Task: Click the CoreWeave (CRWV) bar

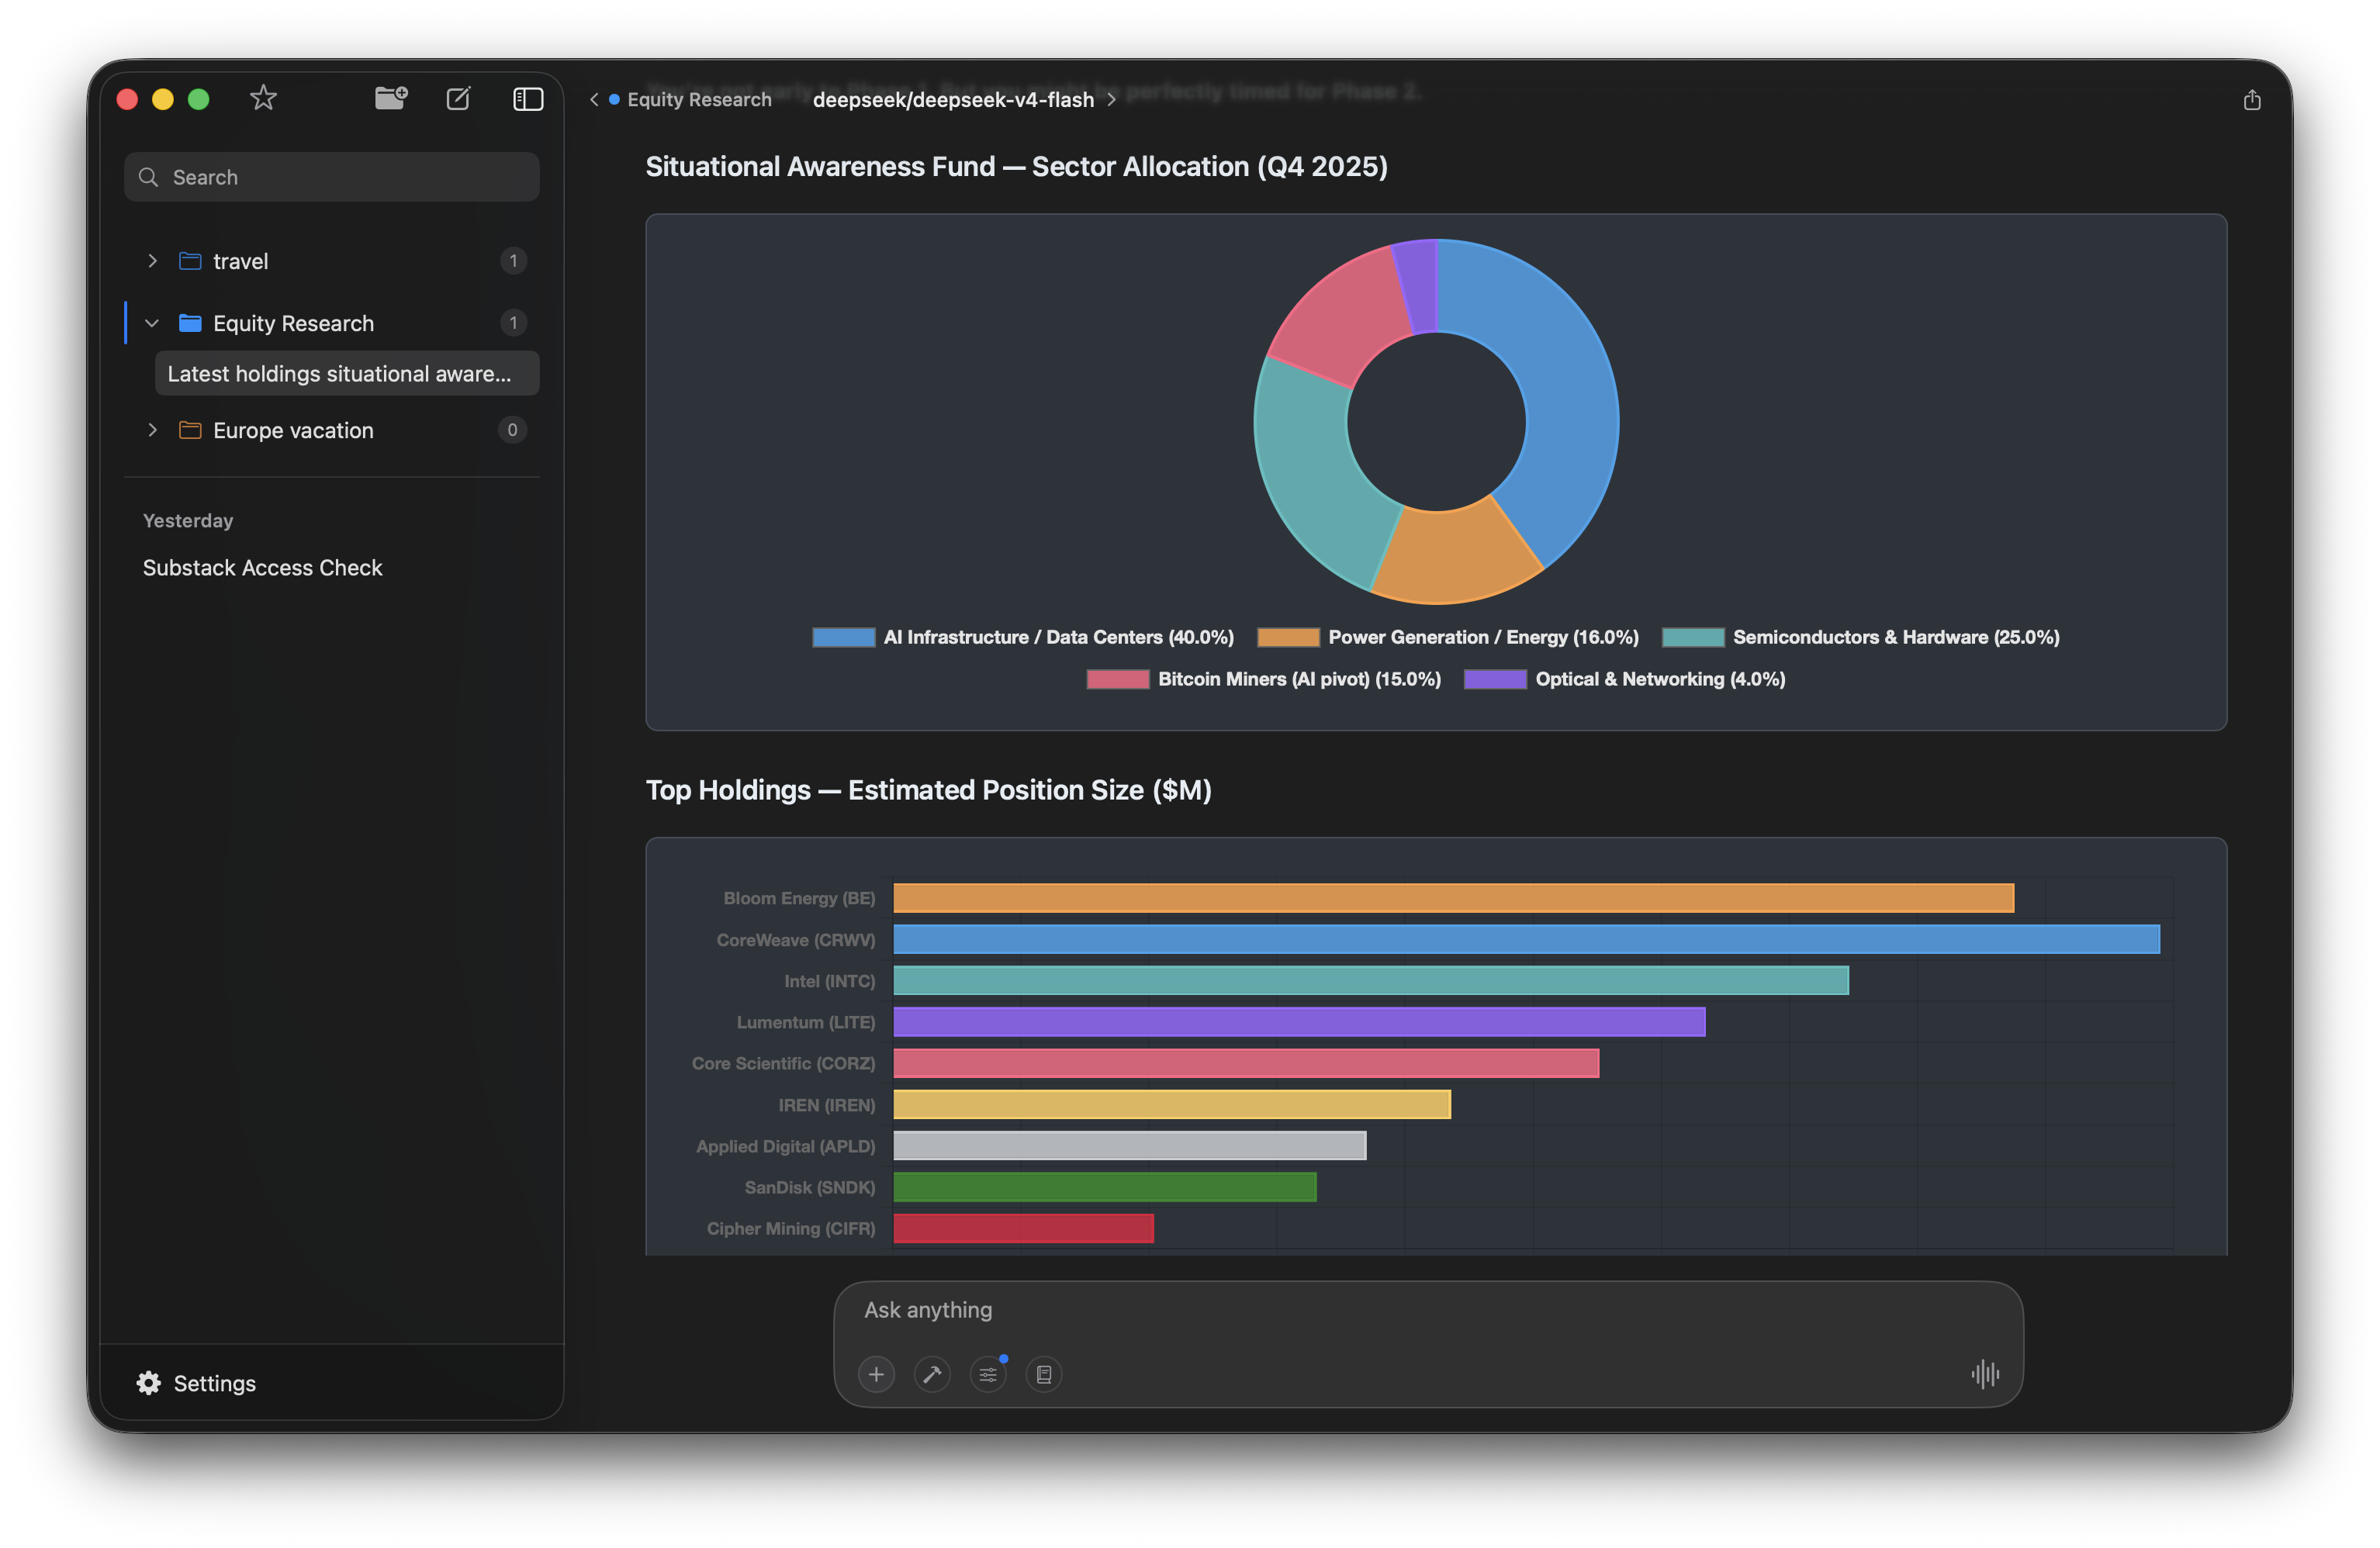Action: (1526, 940)
